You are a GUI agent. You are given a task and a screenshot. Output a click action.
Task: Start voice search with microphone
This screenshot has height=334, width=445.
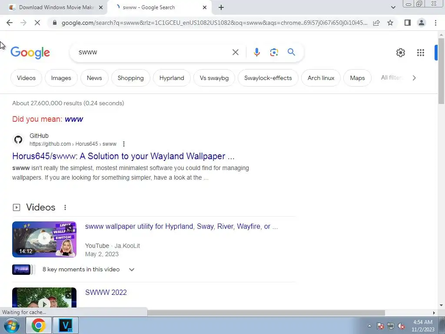click(257, 52)
